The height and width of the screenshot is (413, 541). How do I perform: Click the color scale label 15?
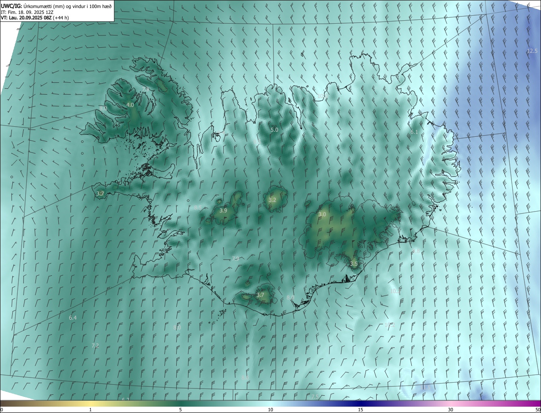[361, 410]
